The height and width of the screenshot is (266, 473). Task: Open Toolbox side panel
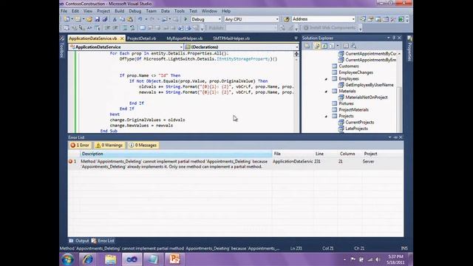pos(62,47)
